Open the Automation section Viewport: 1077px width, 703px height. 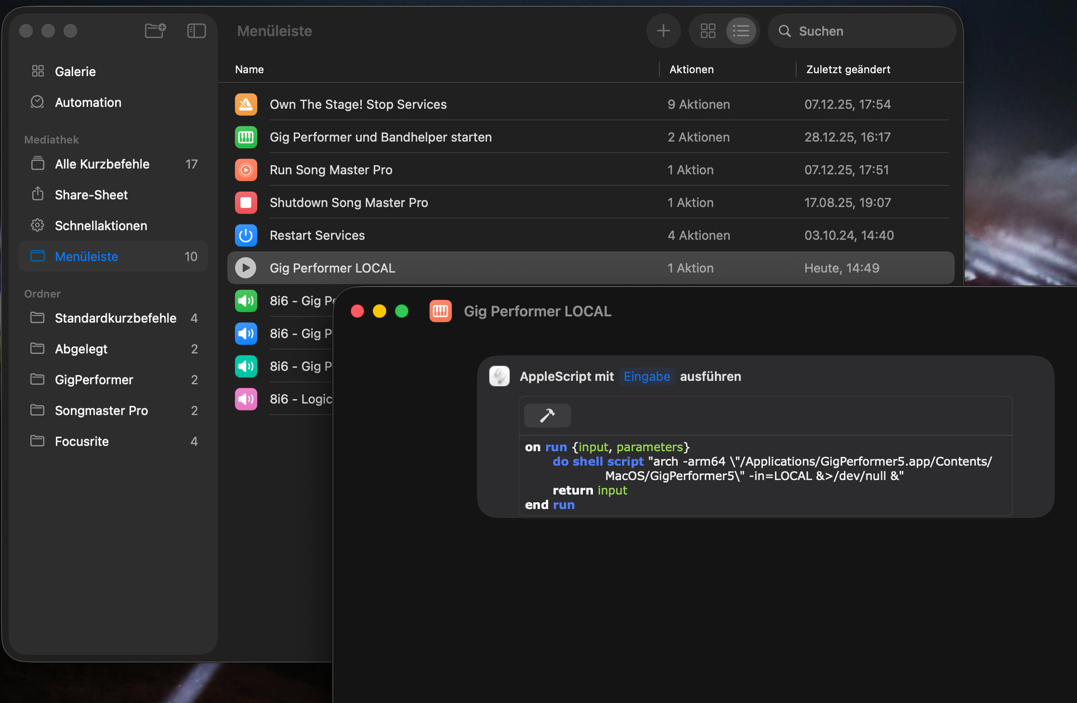point(88,103)
